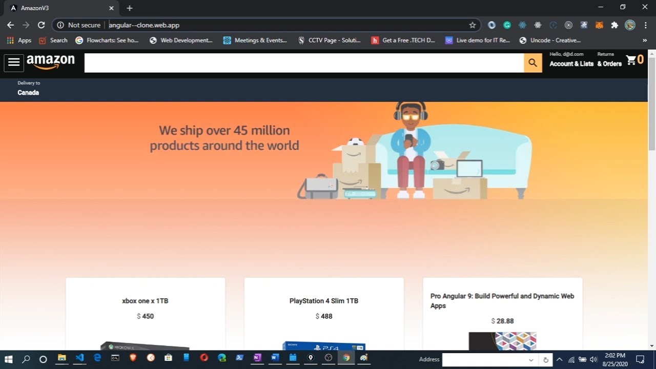Open the Grammarly extension icon
The height and width of the screenshot is (369, 656).
pos(507,25)
